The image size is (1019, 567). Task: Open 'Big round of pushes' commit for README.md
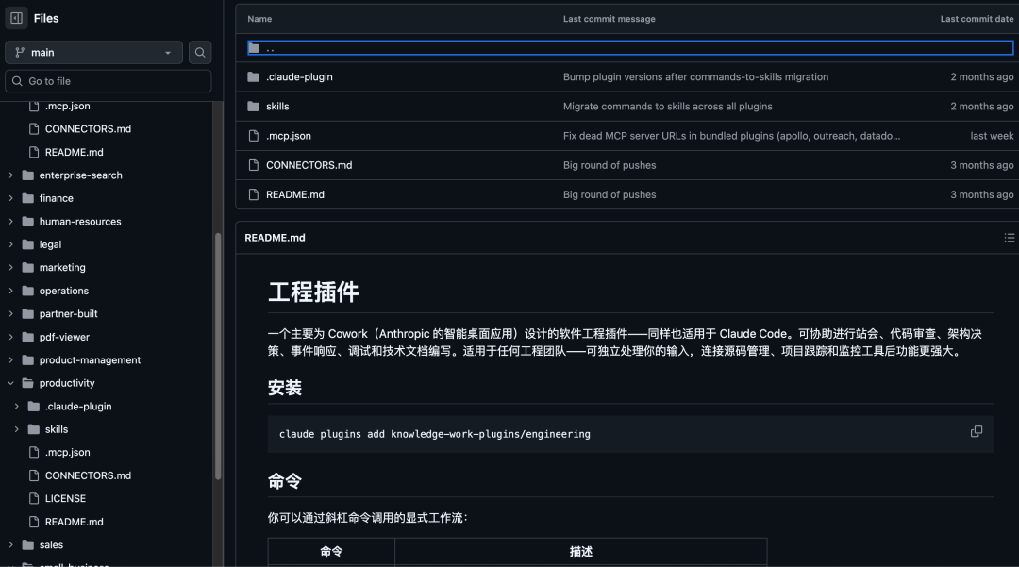pyautogui.click(x=610, y=195)
